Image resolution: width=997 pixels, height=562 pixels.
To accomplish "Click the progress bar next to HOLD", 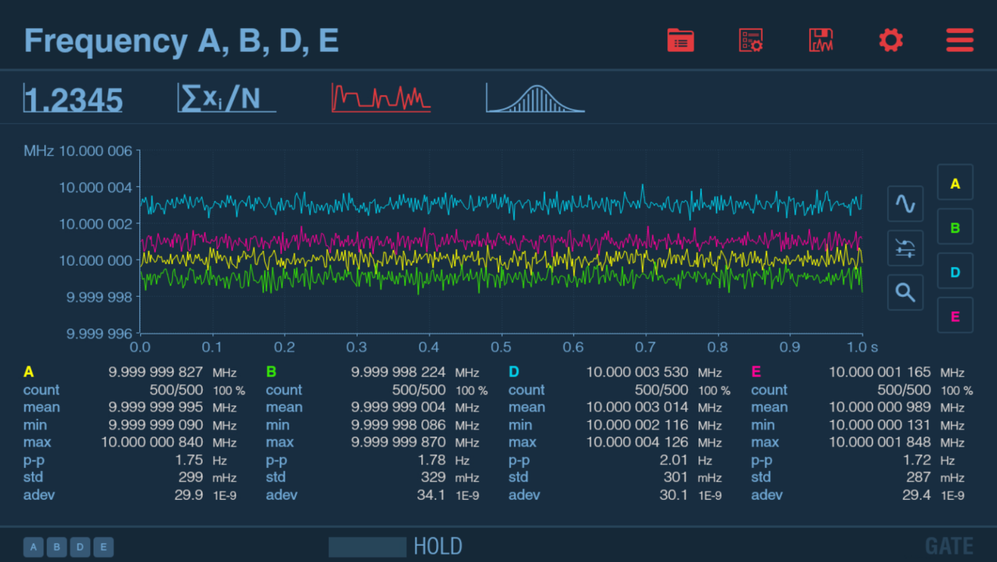I will (x=367, y=547).
